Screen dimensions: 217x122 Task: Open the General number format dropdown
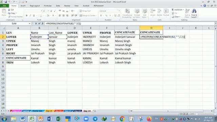[x=119, y=11]
